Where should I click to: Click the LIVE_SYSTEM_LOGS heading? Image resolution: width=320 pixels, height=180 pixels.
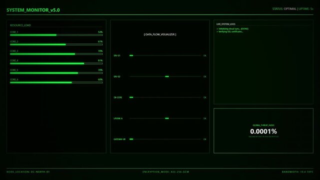tap(226, 24)
